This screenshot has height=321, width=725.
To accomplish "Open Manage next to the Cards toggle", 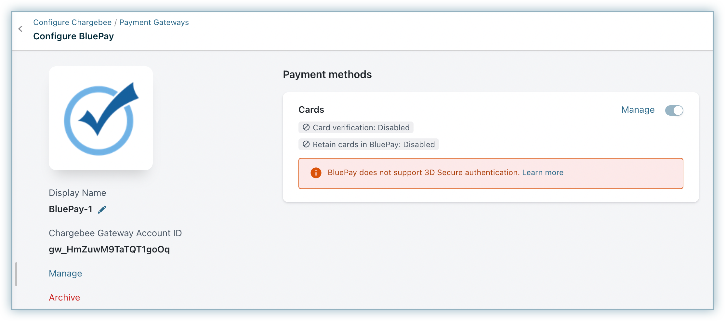I will [x=638, y=110].
